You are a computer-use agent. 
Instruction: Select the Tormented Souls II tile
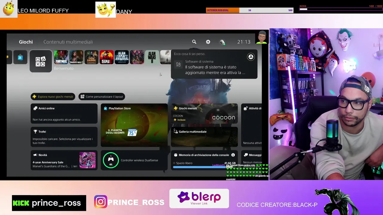[x=76, y=57]
